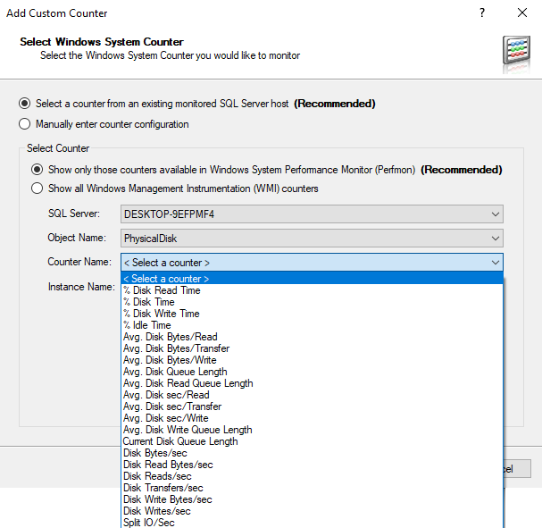Close the Add Custom Counter dialog
This screenshot has height=528, width=542.
pos(522,13)
